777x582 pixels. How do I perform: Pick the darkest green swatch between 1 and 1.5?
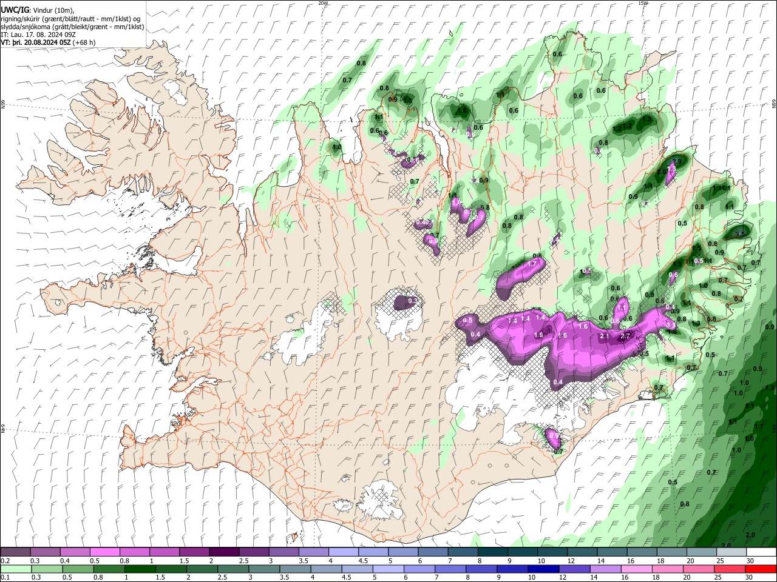139,569
